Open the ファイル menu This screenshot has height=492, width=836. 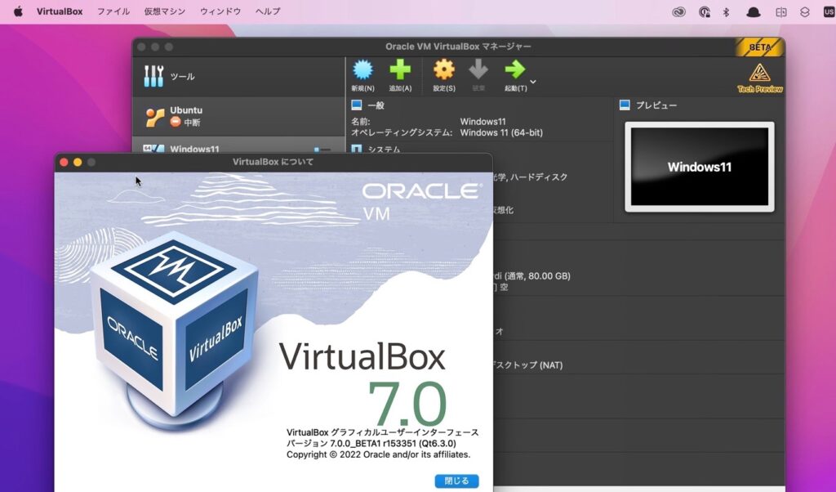click(113, 11)
